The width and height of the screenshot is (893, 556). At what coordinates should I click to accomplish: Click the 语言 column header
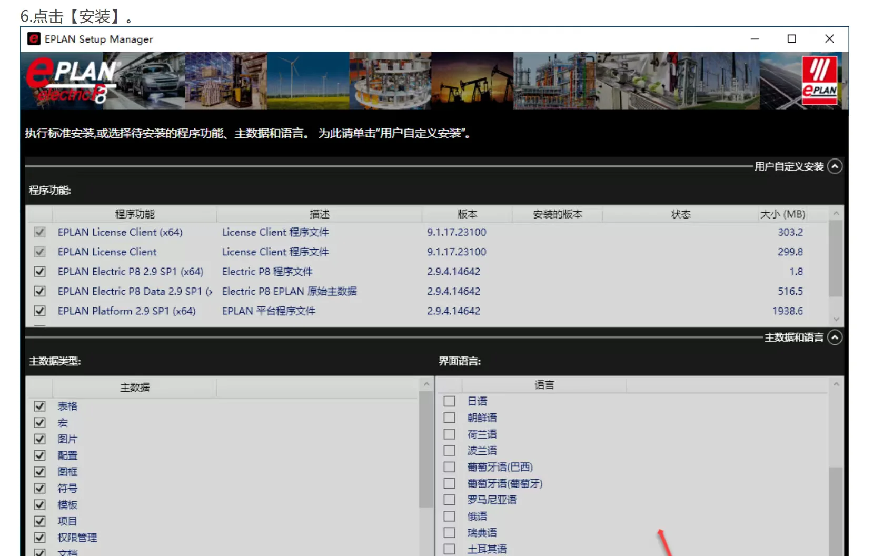pos(544,385)
